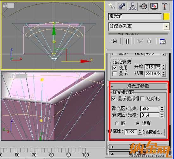Adjust 聚光区/光束 spinner arrows
The width and height of the screenshot is (174, 159).
coord(162,109)
